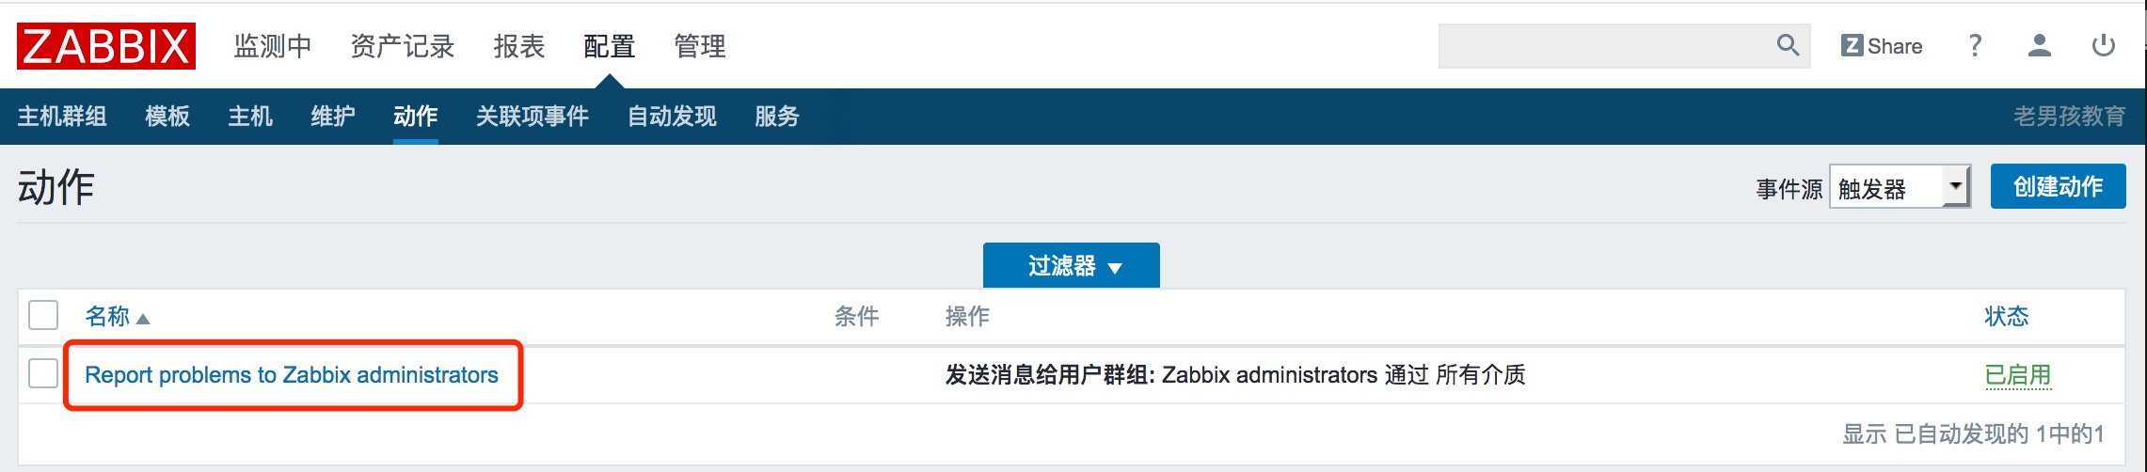This screenshot has width=2147, height=472.
Task: Switch to the 主机 submenu tab
Action: click(x=250, y=116)
